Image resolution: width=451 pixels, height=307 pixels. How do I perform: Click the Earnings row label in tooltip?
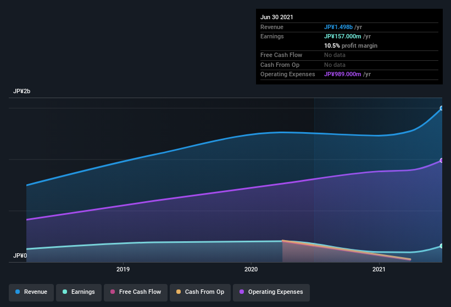click(x=272, y=36)
